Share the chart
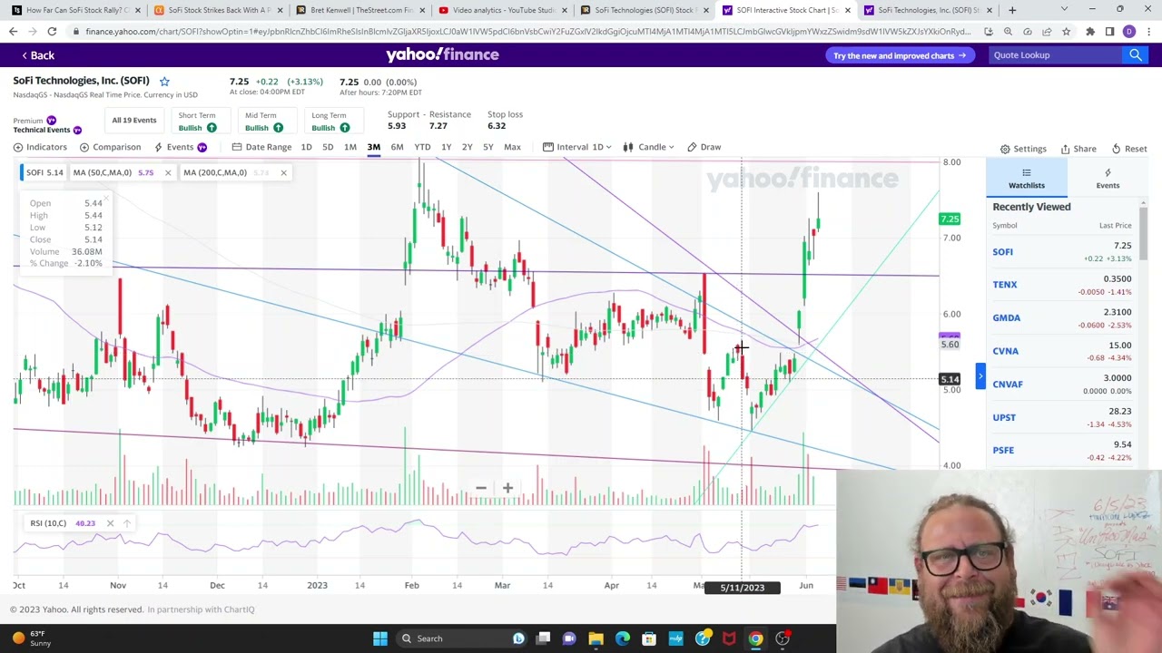This screenshot has height=653, width=1162. pyautogui.click(x=1078, y=149)
